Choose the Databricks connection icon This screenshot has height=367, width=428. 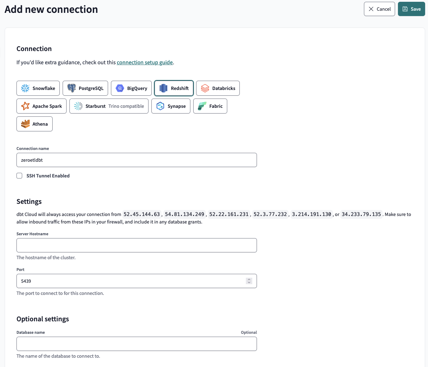pyautogui.click(x=205, y=88)
